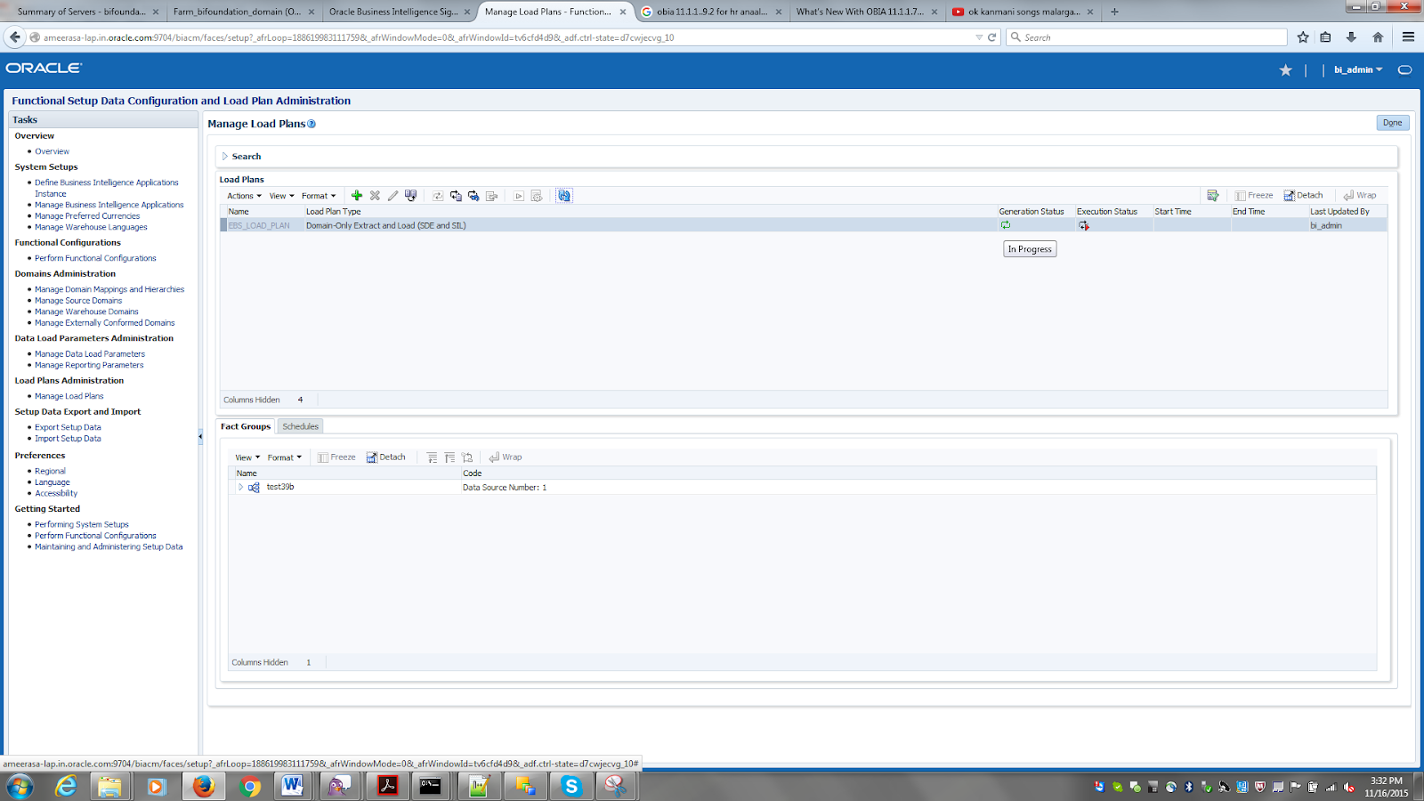Click the Detach button in Load Plans toolbar
The height and width of the screenshot is (801, 1424).
pyautogui.click(x=1303, y=196)
